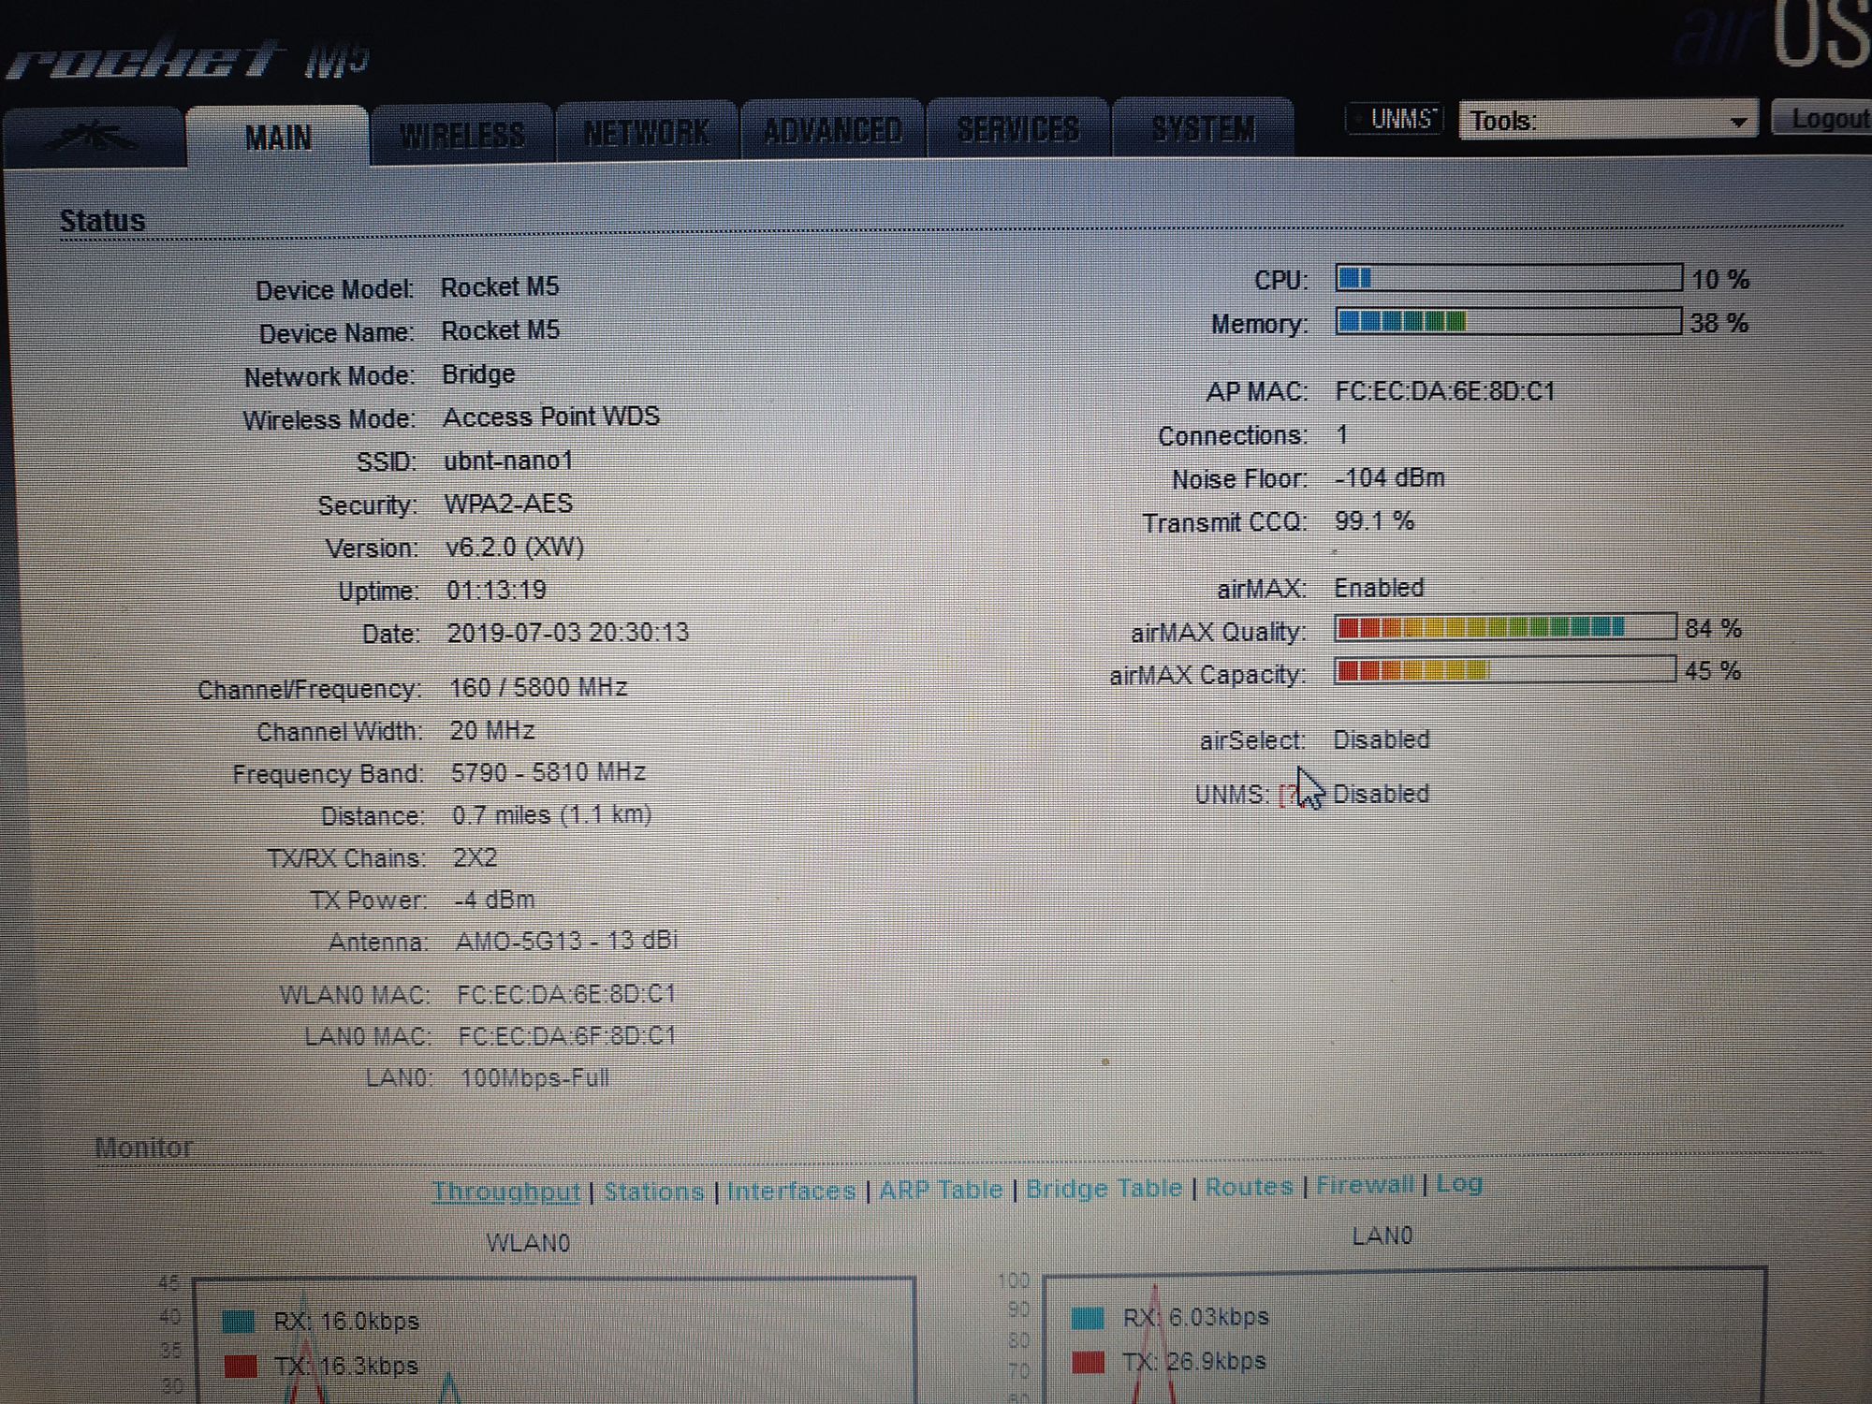Click the UNMS help question mark
The width and height of the screenshot is (1872, 1404).
[x=1289, y=795]
